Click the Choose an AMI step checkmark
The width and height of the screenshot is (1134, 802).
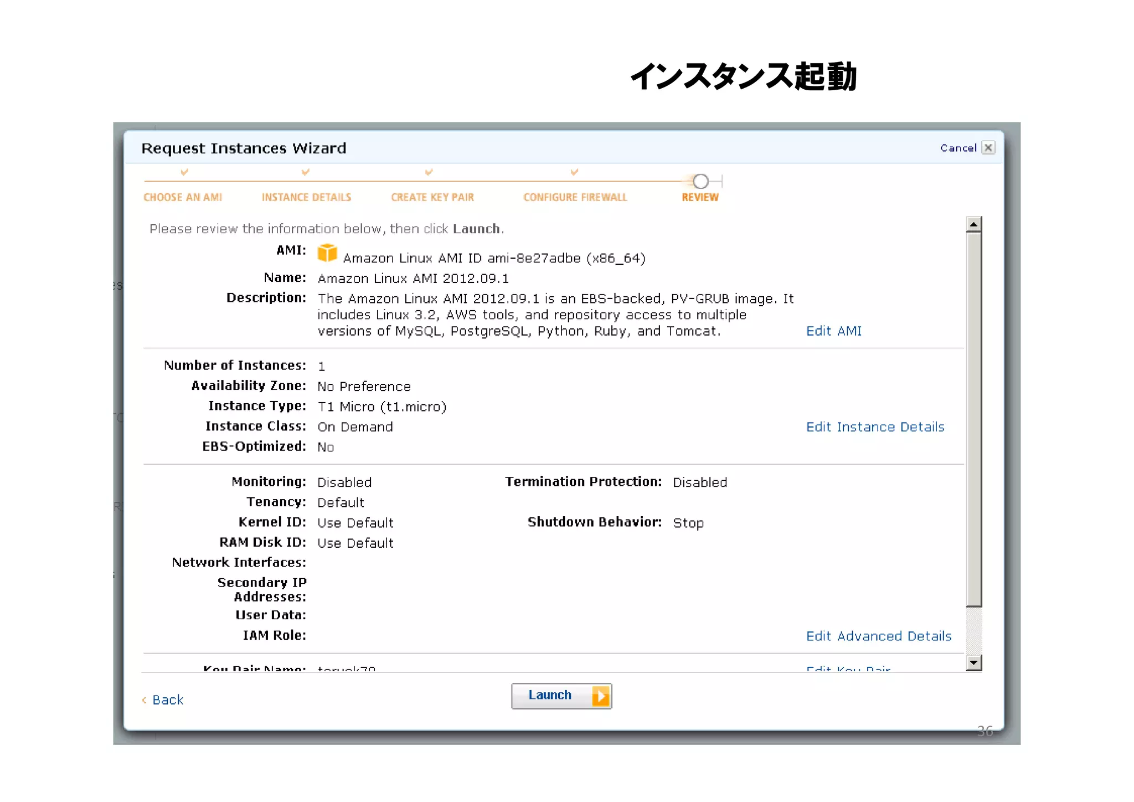click(184, 172)
